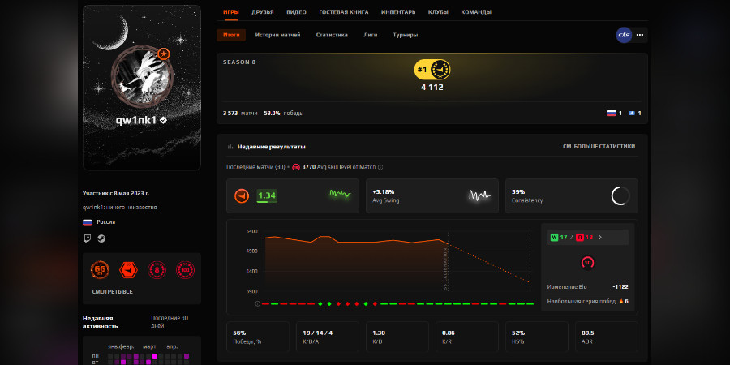Click info icon next to Avg skill level
This screenshot has height=365, width=730.
click(x=380, y=167)
